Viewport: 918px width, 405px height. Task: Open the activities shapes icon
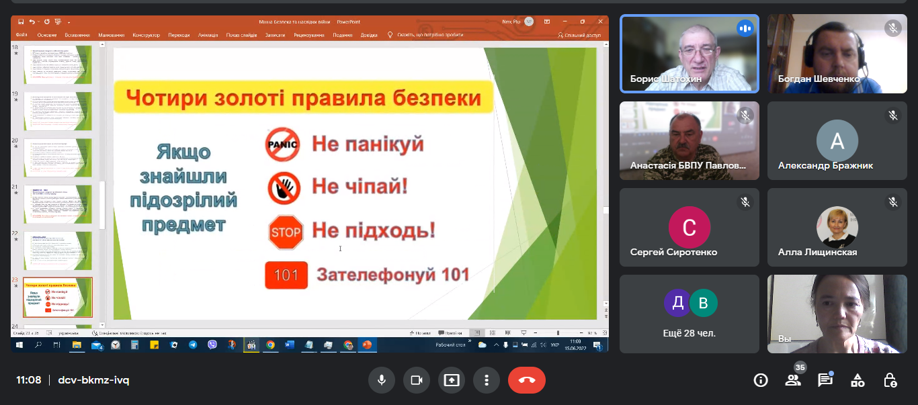pos(858,381)
